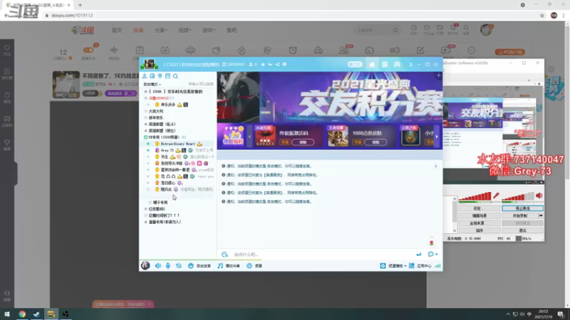Click the shield icon in YY title bar

pyautogui.click(x=284, y=64)
